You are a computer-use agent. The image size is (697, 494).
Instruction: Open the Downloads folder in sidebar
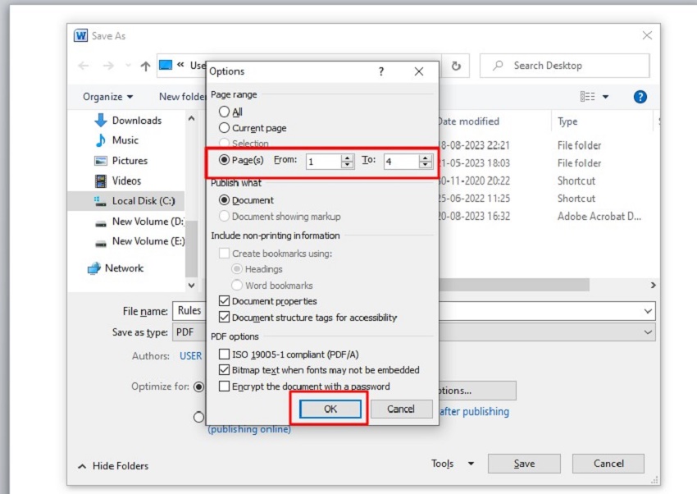point(136,121)
